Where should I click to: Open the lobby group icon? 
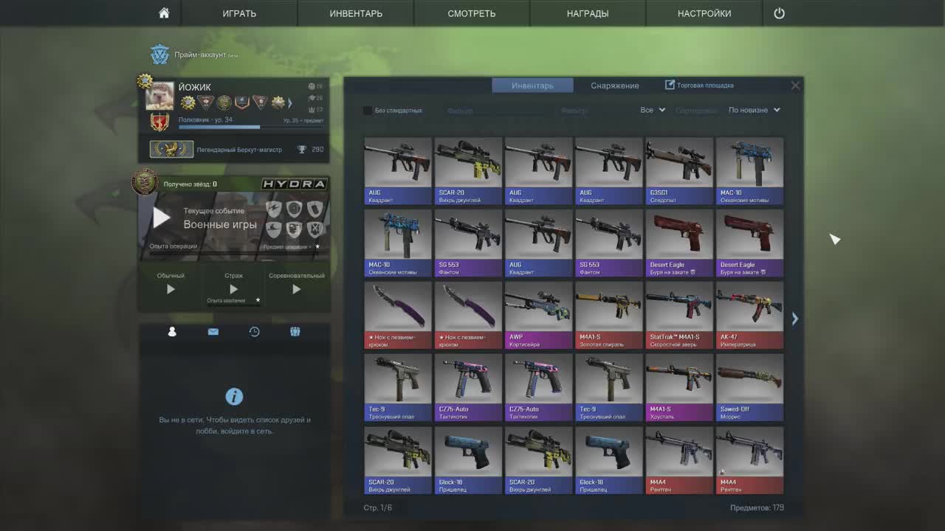pos(295,332)
